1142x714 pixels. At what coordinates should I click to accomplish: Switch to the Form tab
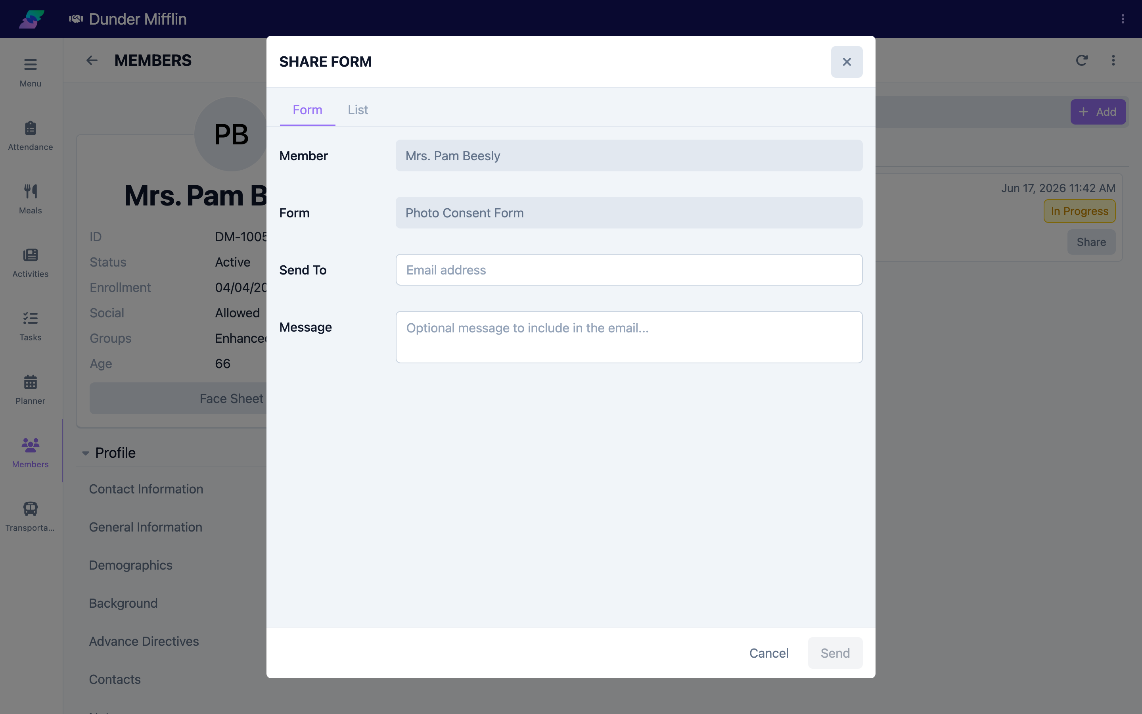coord(307,109)
